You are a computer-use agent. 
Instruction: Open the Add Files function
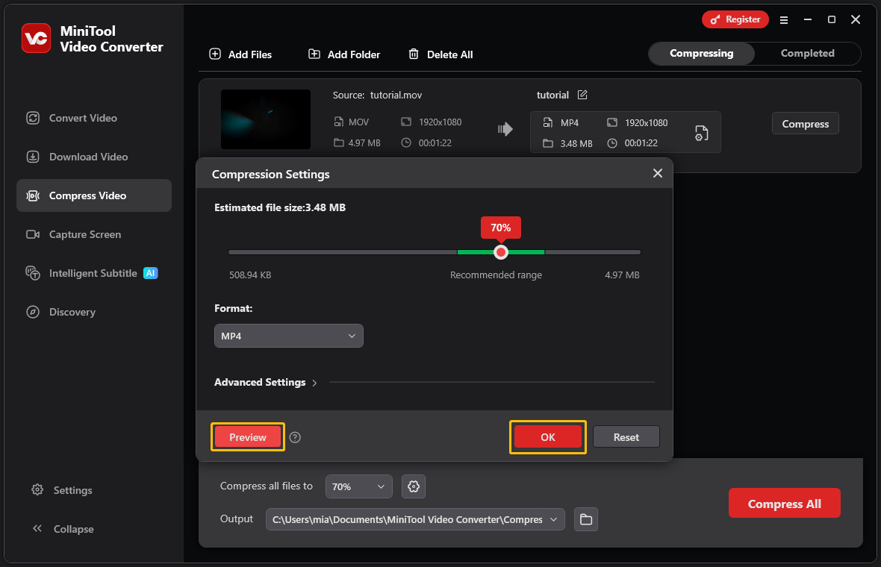pos(240,54)
